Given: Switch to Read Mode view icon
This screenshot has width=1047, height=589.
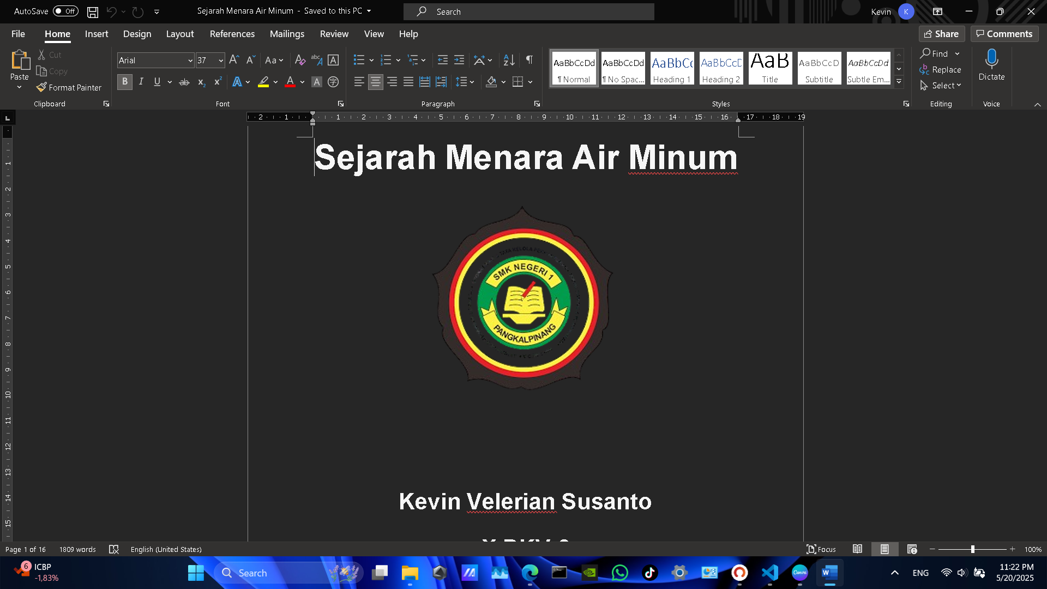Looking at the screenshot, I should click(857, 549).
